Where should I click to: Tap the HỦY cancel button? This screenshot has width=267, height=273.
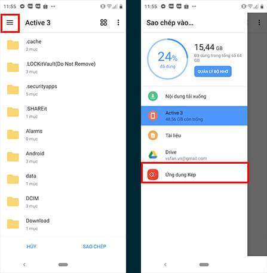[32, 247]
